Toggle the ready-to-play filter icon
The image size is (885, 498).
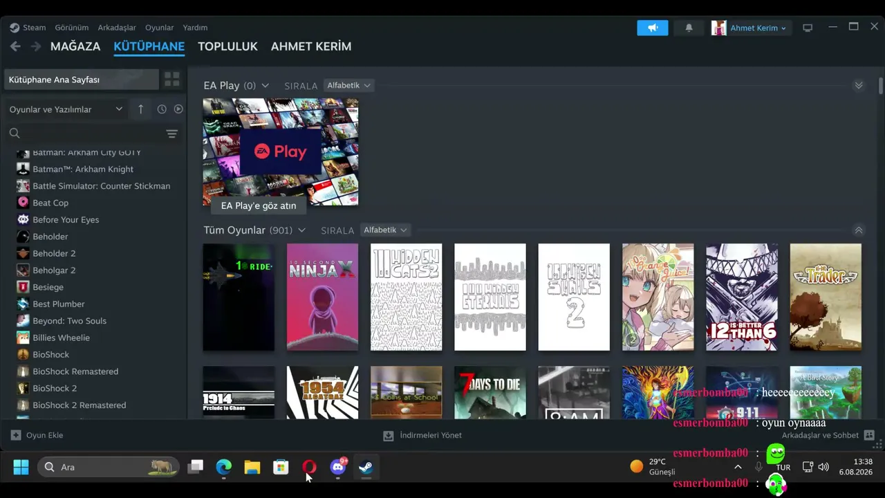178,109
